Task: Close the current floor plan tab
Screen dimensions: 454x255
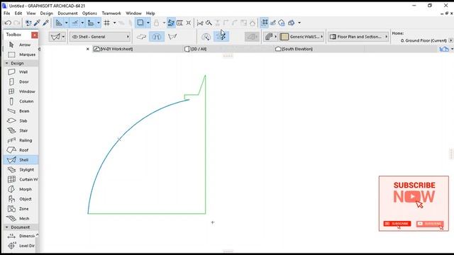Action: pyautogui.click(x=88, y=49)
